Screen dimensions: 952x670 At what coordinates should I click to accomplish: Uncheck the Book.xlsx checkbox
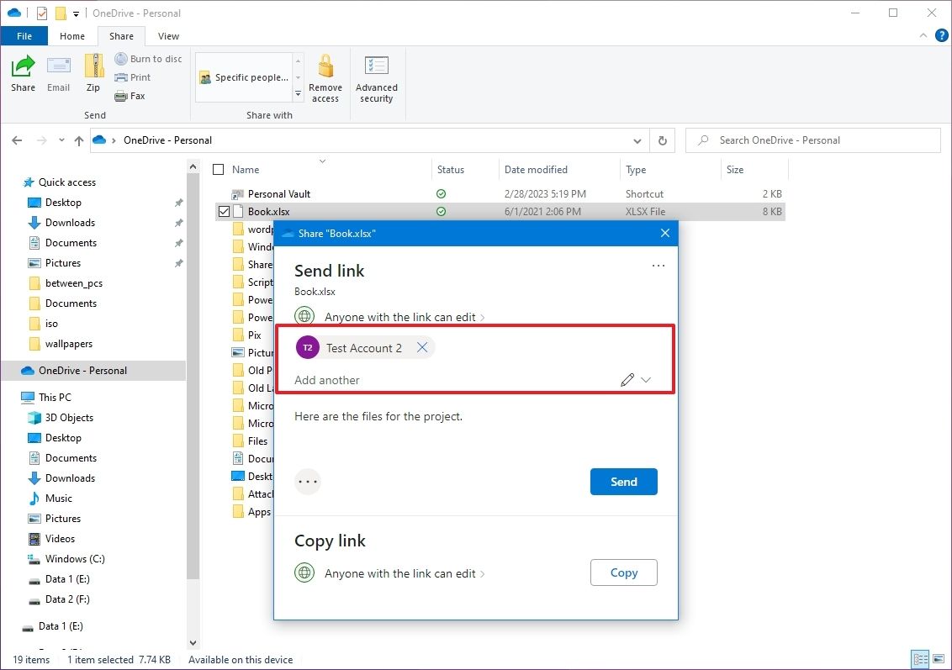click(224, 211)
